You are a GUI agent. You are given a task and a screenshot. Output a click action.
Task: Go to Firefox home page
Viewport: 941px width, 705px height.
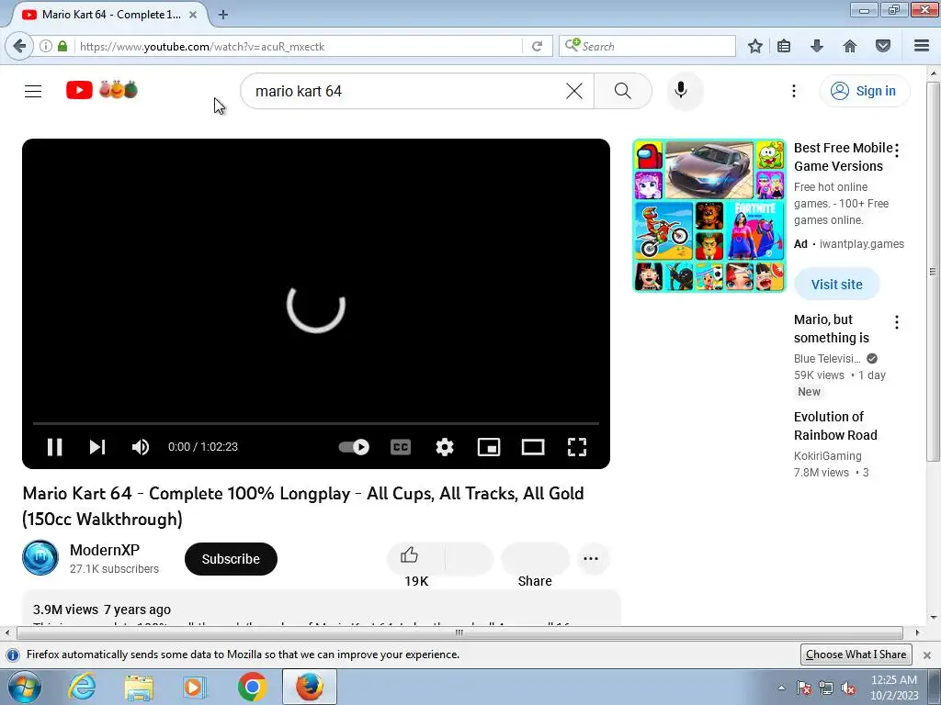tap(850, 46)
